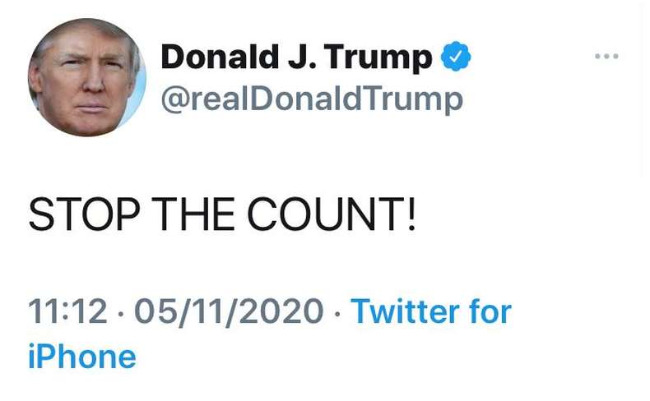The image size is (650, 401).
Task: Click the 05/11/2020 date
Action: [228, 311]
